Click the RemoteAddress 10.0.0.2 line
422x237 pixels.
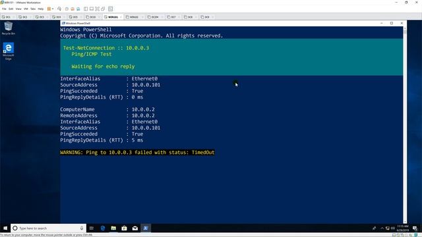click(x=107, y=116)
